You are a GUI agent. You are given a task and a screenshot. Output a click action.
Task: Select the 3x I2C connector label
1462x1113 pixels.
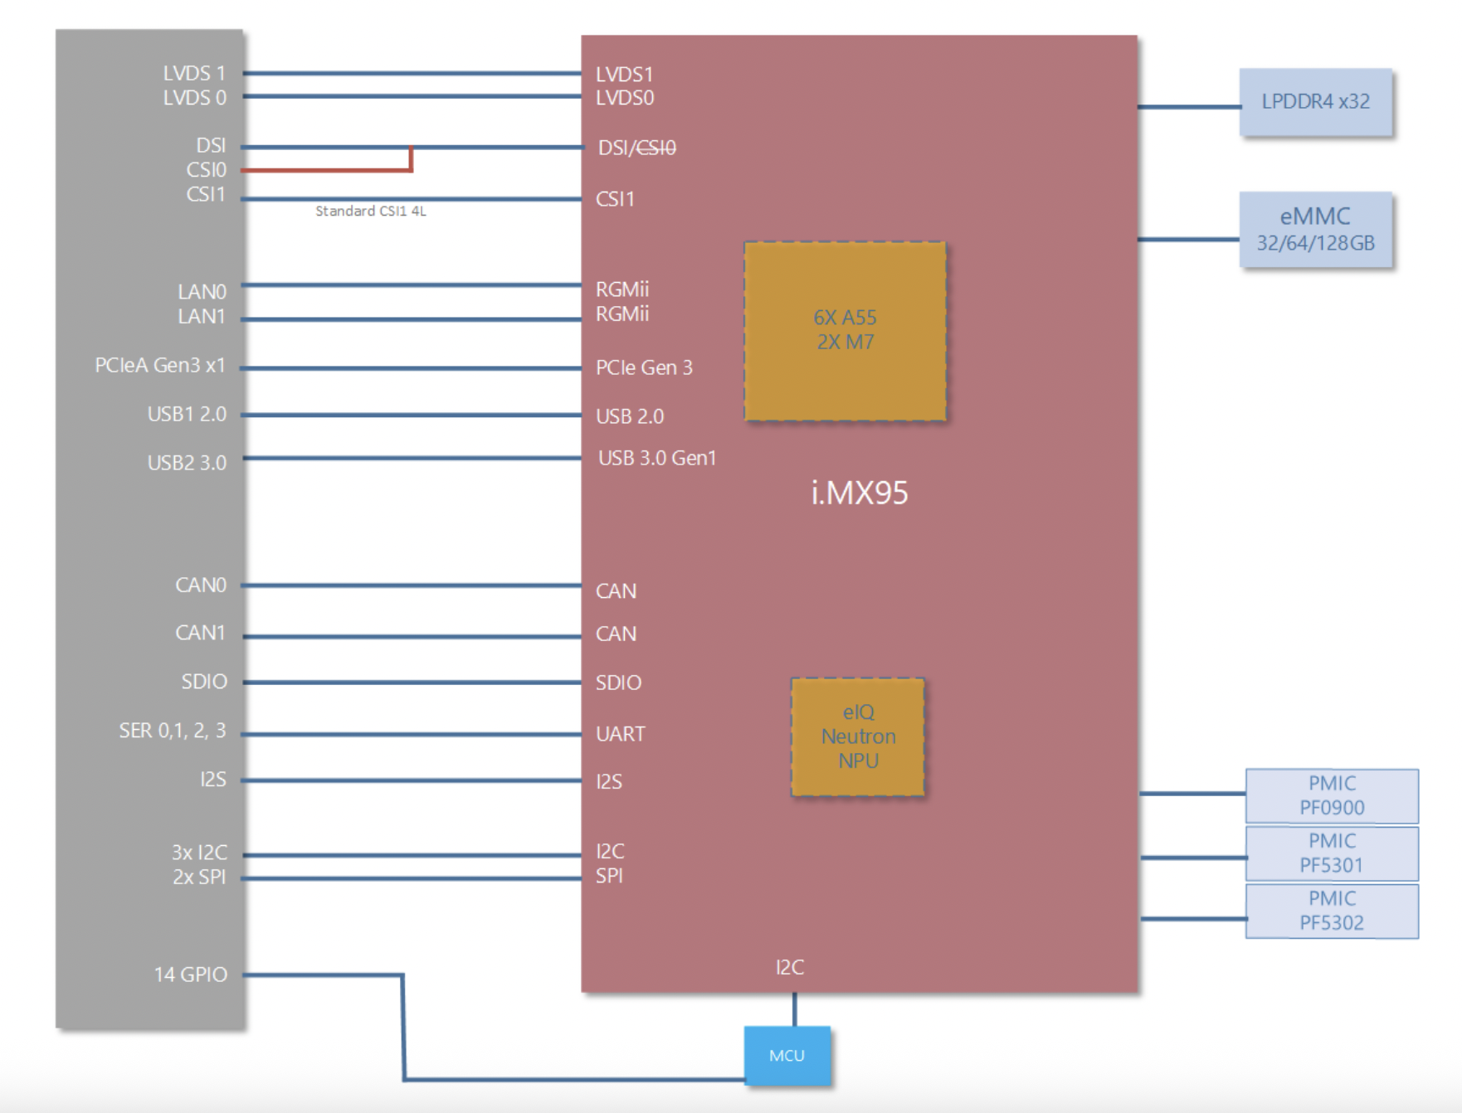199,853
